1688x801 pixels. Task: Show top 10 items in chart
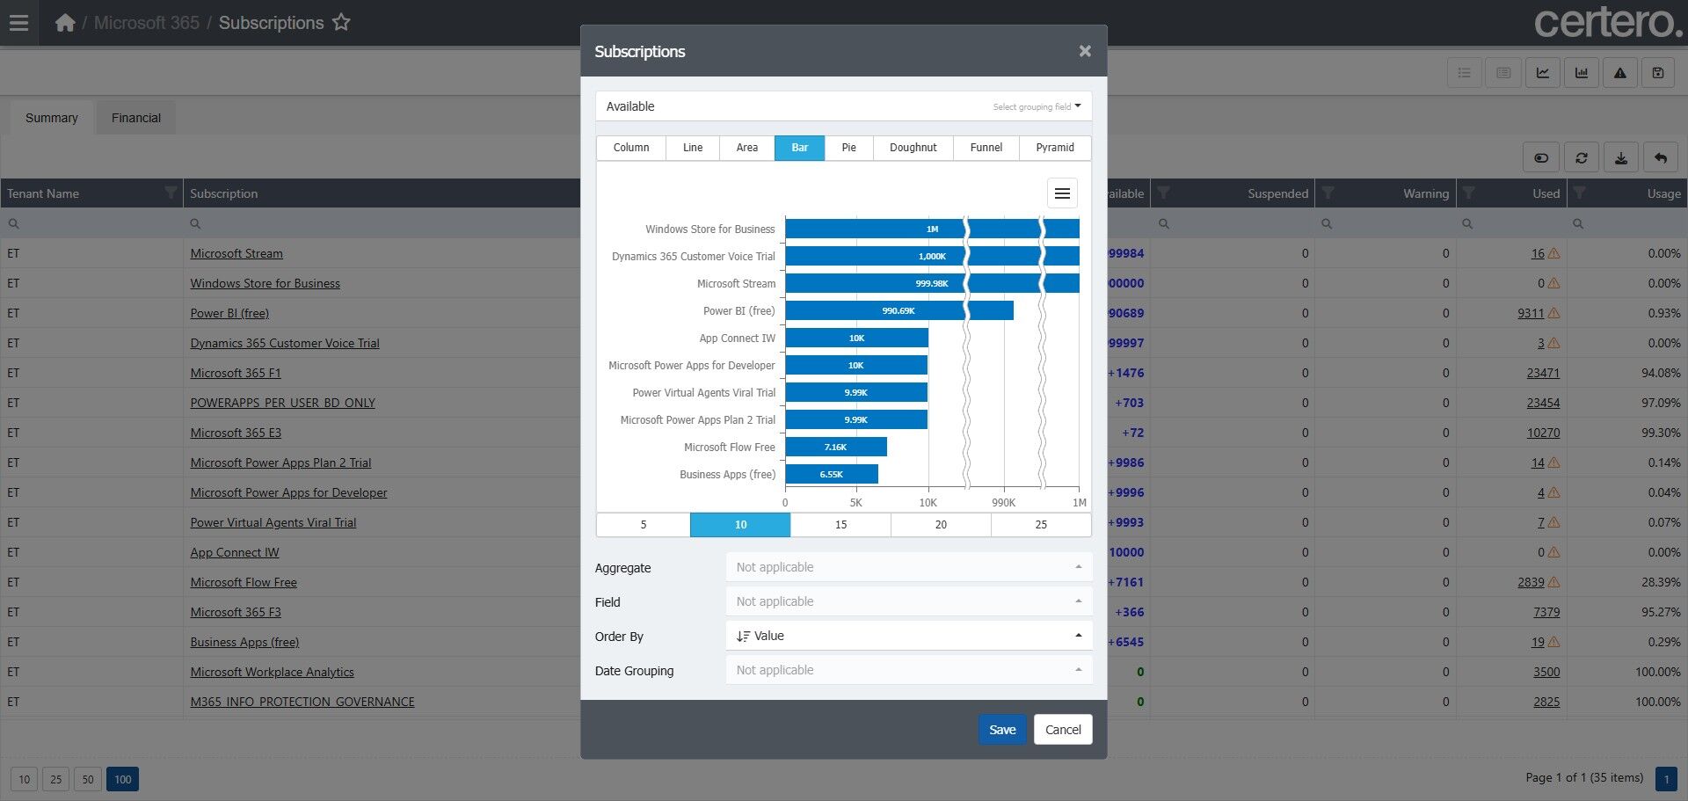[x=740, y=525]
